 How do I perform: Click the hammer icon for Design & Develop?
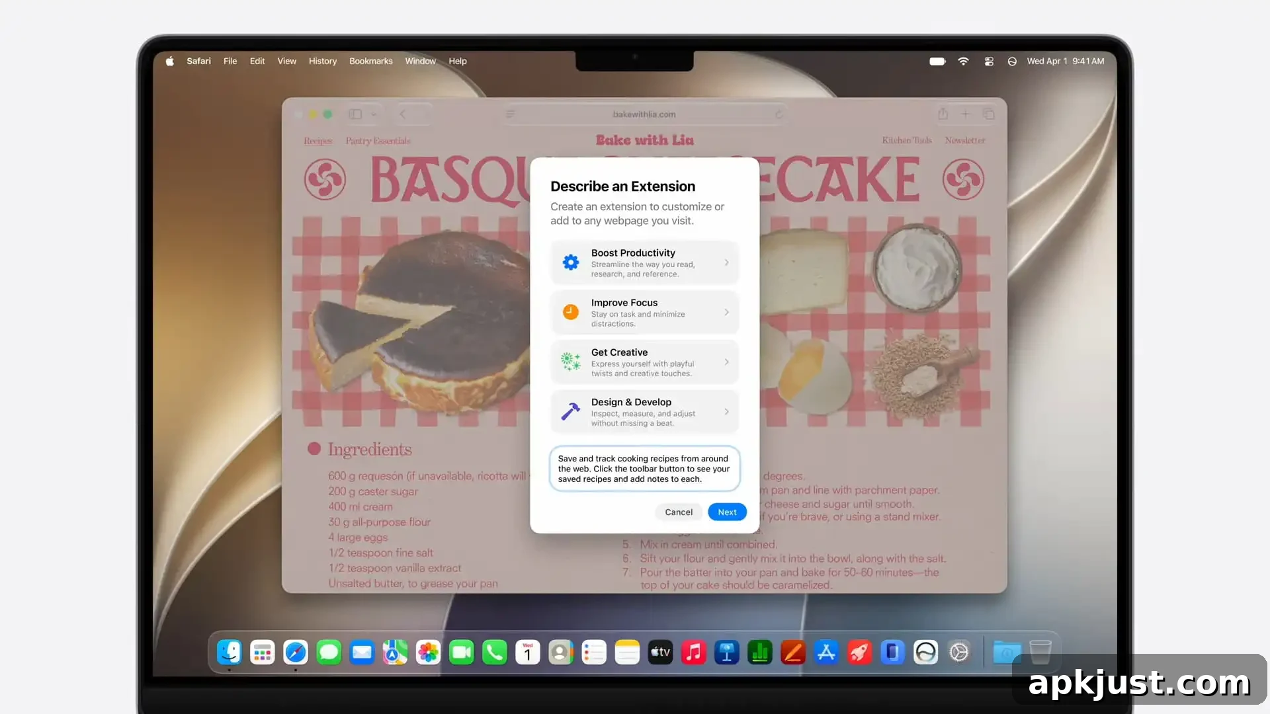[570, 411]
